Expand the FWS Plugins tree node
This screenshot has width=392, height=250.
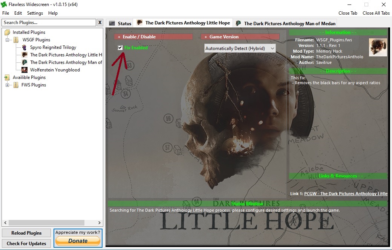[x=7, y=85]
